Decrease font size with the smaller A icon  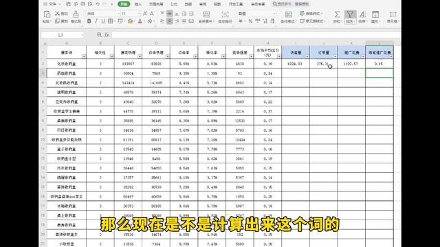[152, 14]
